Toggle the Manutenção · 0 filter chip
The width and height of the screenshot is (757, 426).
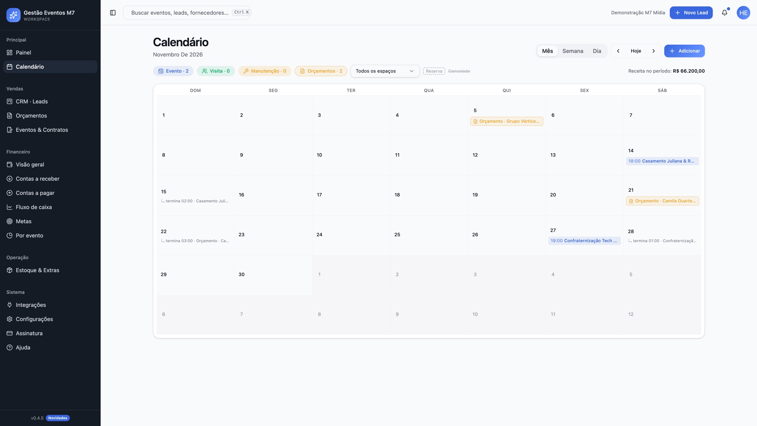(265, 71)
